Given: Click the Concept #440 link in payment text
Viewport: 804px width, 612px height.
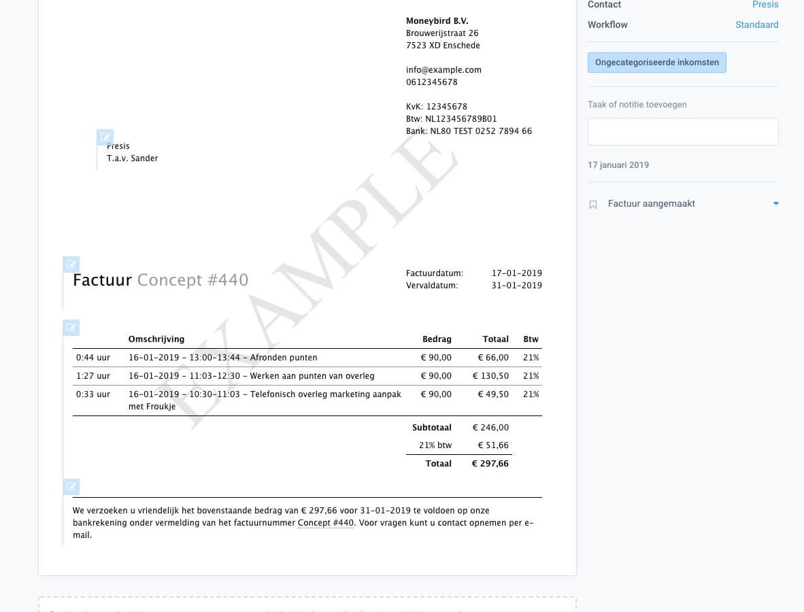Looking at the screenshot, I should pyautogui.click(x=326, y=523).
